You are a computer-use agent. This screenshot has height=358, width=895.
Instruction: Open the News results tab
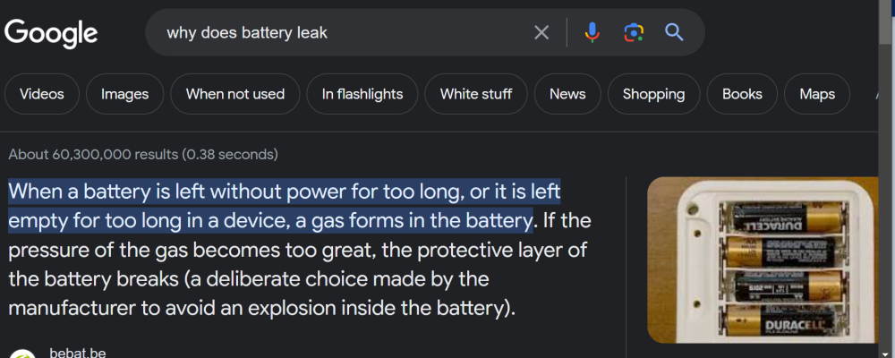point(567,94)
